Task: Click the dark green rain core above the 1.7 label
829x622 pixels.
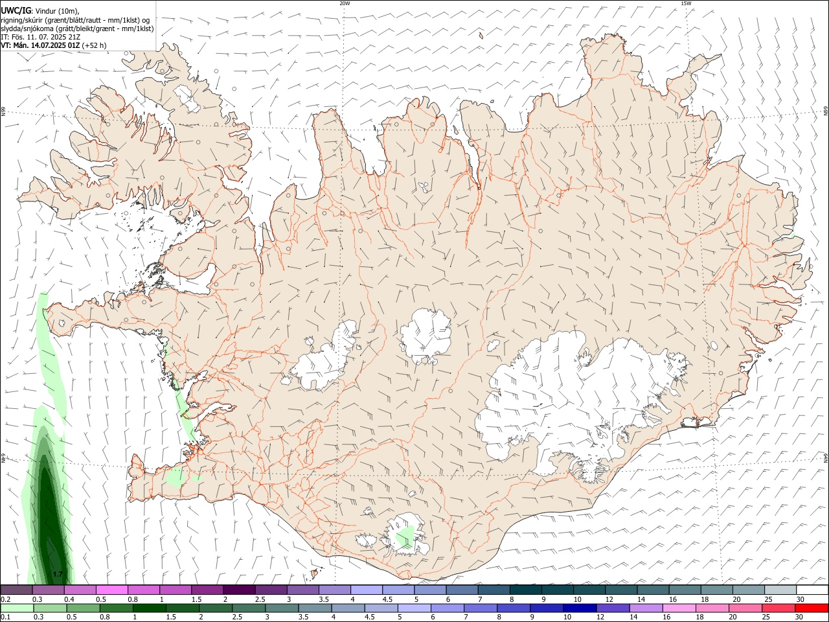Action: click(x=48, y=518)
